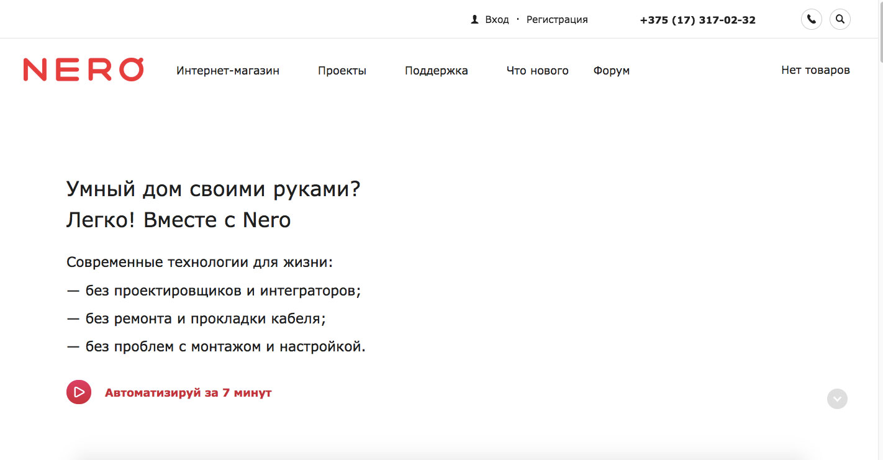Open the Проекты menu item
Screen dimensions: 883x460
(x=342, y=71)
